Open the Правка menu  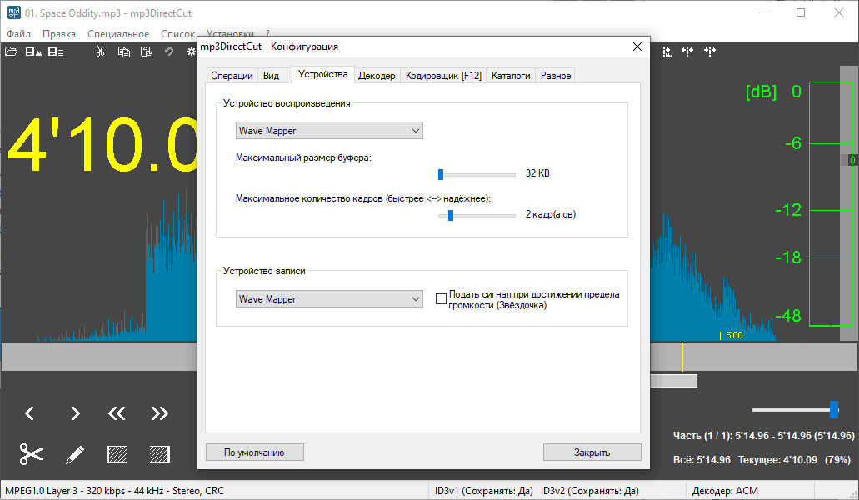pos(59,34)
